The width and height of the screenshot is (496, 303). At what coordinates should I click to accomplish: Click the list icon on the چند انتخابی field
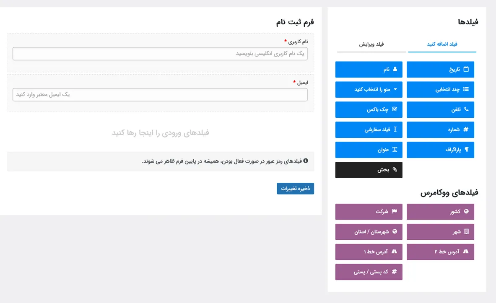[466, 89]
